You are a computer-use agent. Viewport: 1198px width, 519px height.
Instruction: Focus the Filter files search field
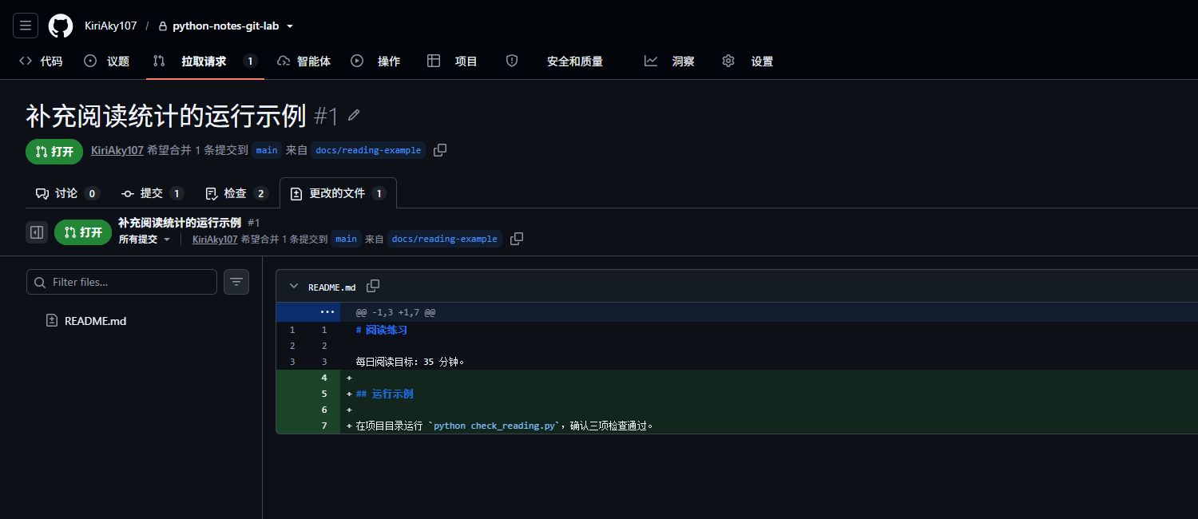click(121, 282)
